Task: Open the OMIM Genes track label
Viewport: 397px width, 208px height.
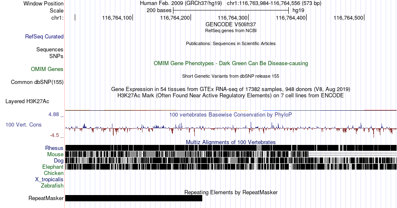Action: [47, 69]
